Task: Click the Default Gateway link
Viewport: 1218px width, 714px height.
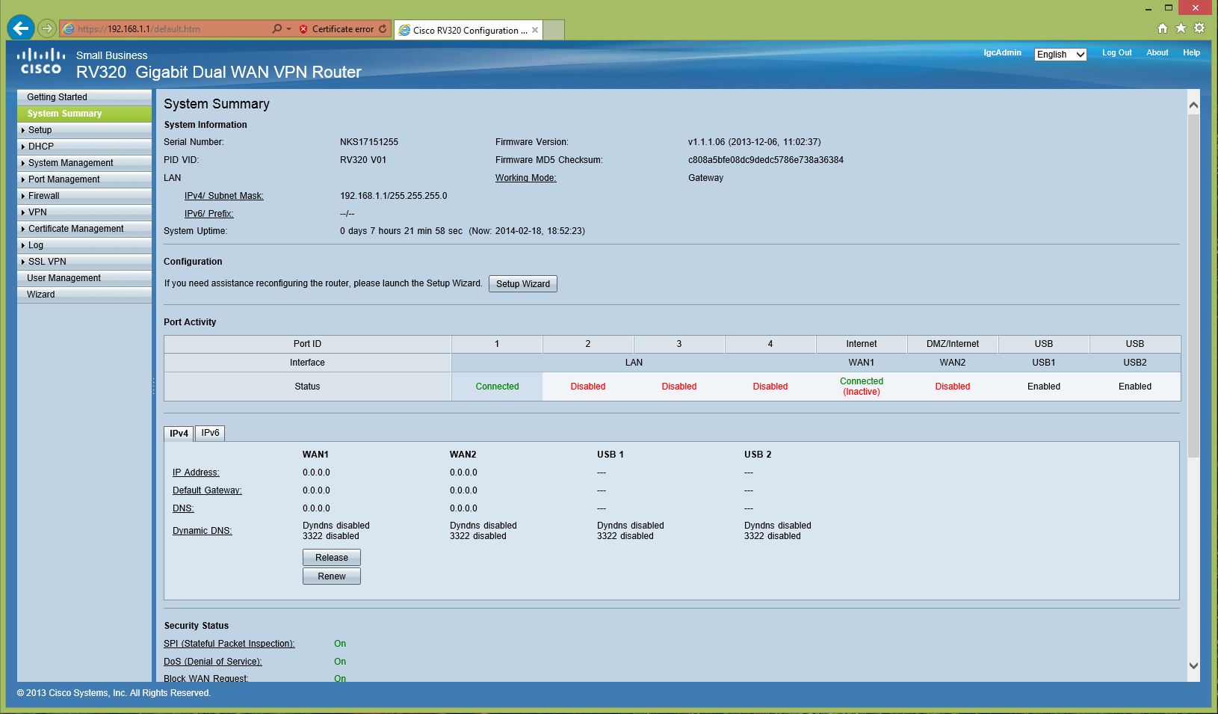Action: [x=207, y=490]
